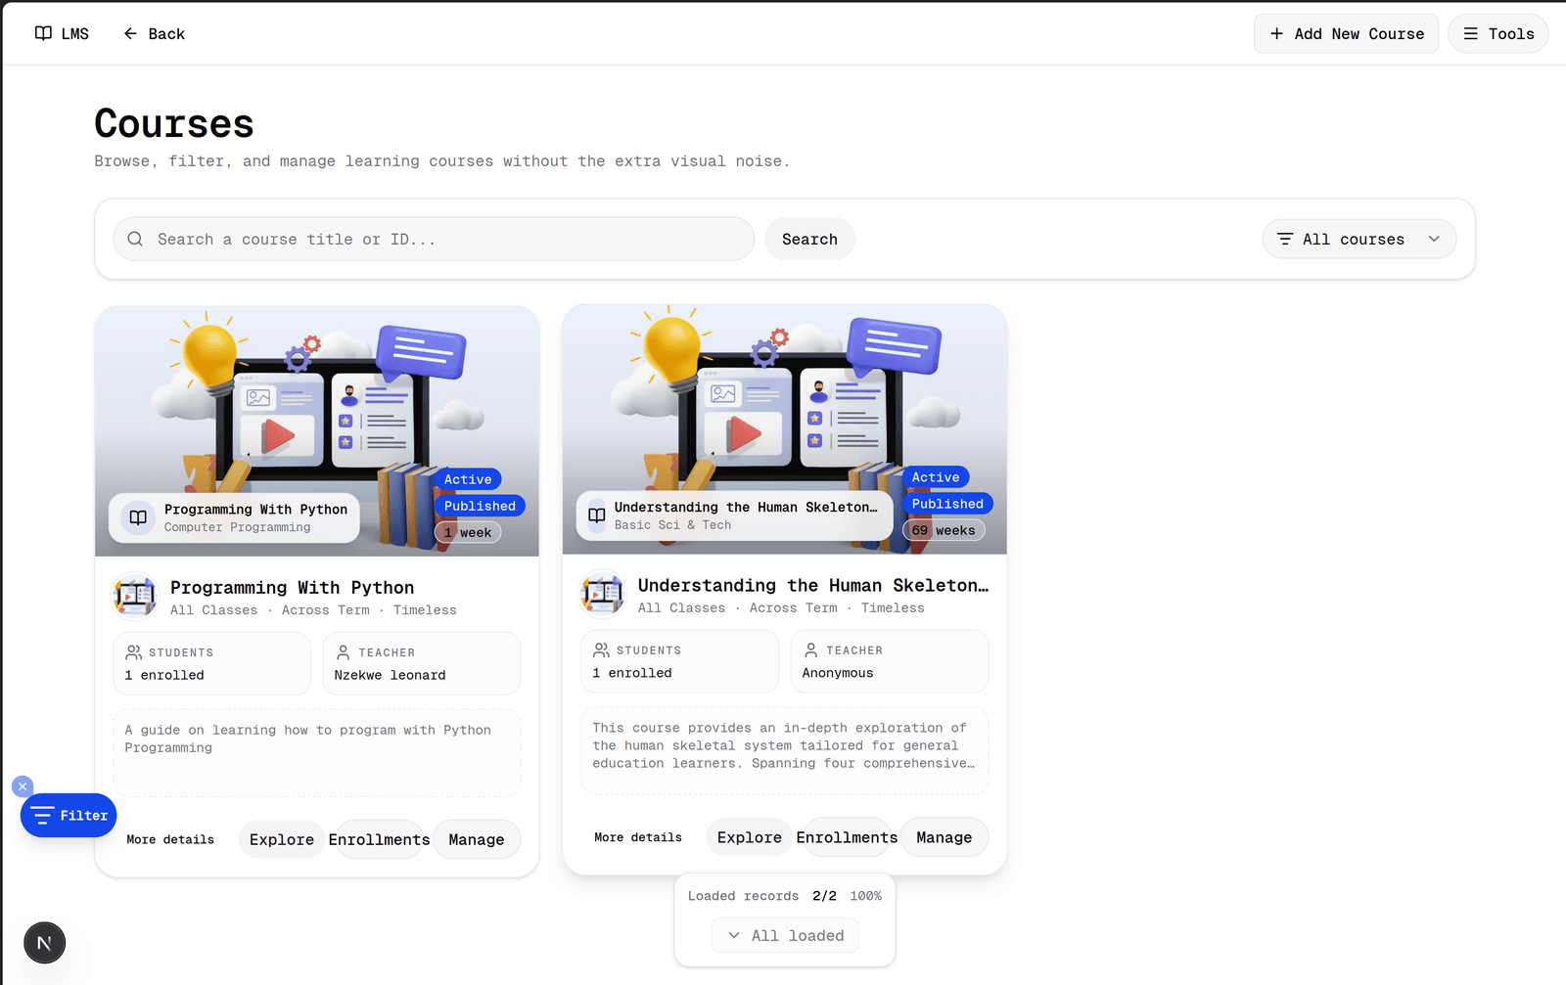Open Enrollments for Skeleton course
This screenshot has width=1566, height=985.
tap(847, 837)
